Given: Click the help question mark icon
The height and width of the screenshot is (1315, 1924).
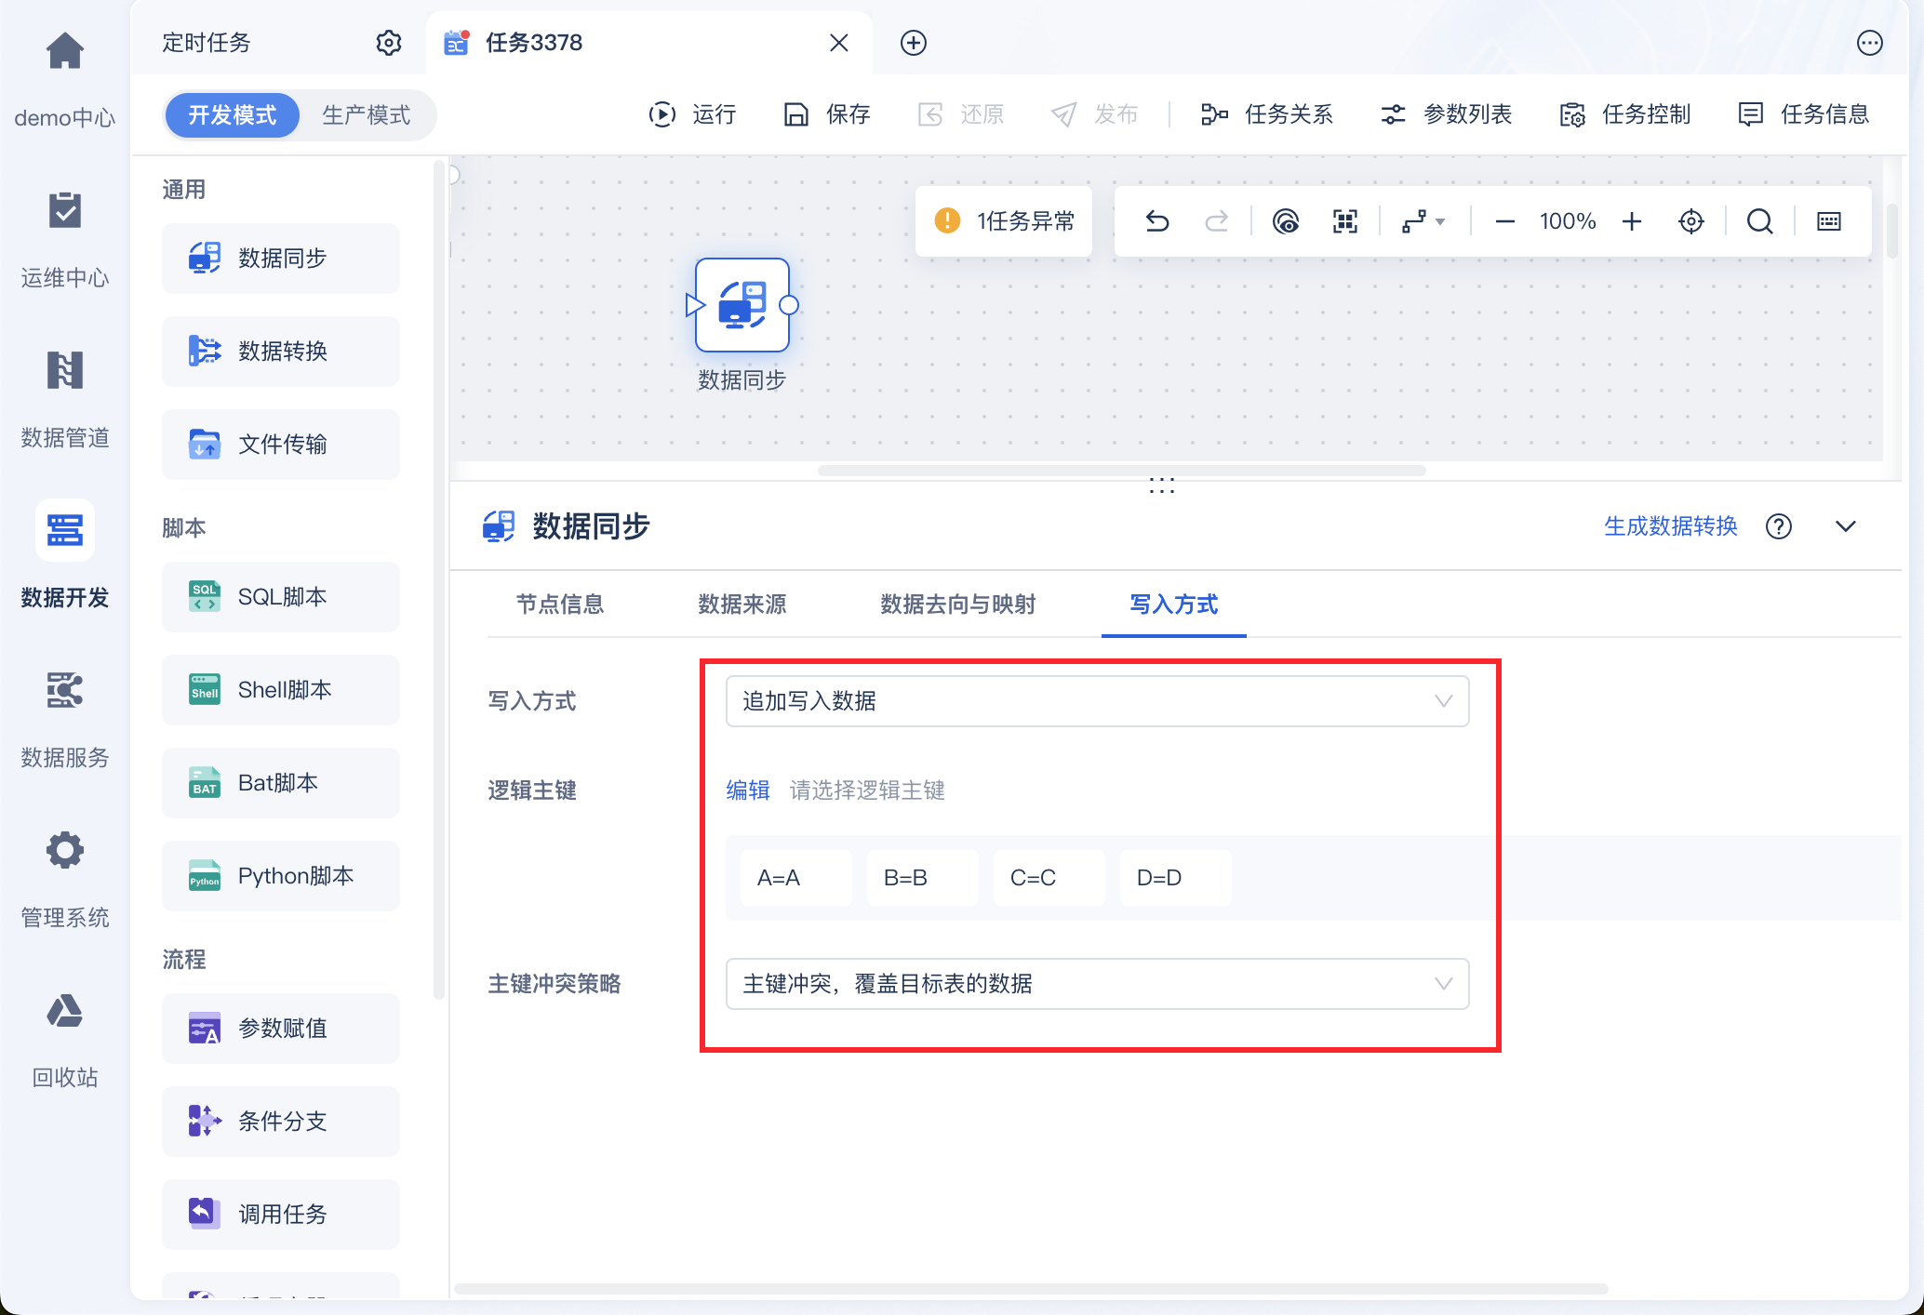Looking at the screenshot, I should pos(1778,526).
